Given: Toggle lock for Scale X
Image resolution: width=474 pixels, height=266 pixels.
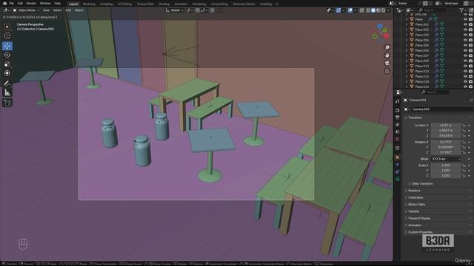Looking at the screenshot, I should pyautogui.click(x=464, y=166).
